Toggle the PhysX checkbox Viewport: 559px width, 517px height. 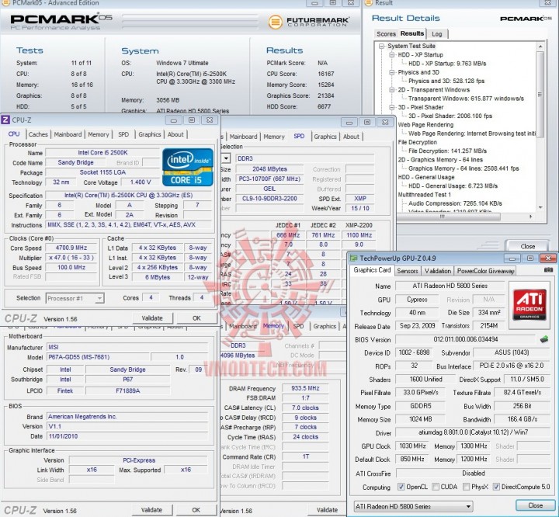pos(466,487)
